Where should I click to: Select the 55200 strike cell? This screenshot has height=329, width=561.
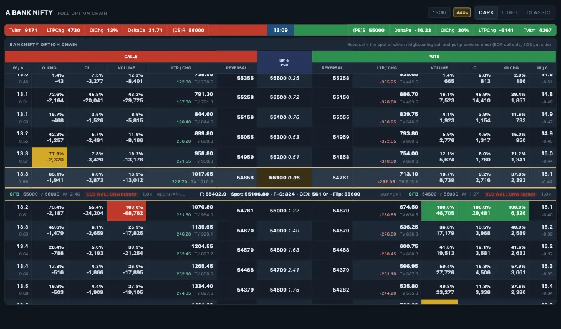(x=284, y=158)
